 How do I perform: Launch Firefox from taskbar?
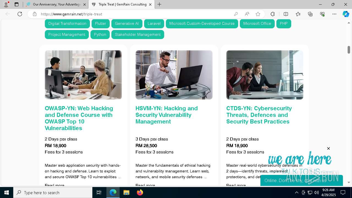140,193
